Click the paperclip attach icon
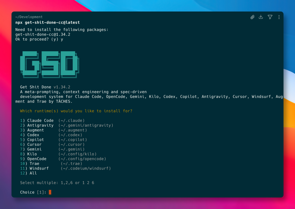This screenshot has height=209, width=295. 252,17
